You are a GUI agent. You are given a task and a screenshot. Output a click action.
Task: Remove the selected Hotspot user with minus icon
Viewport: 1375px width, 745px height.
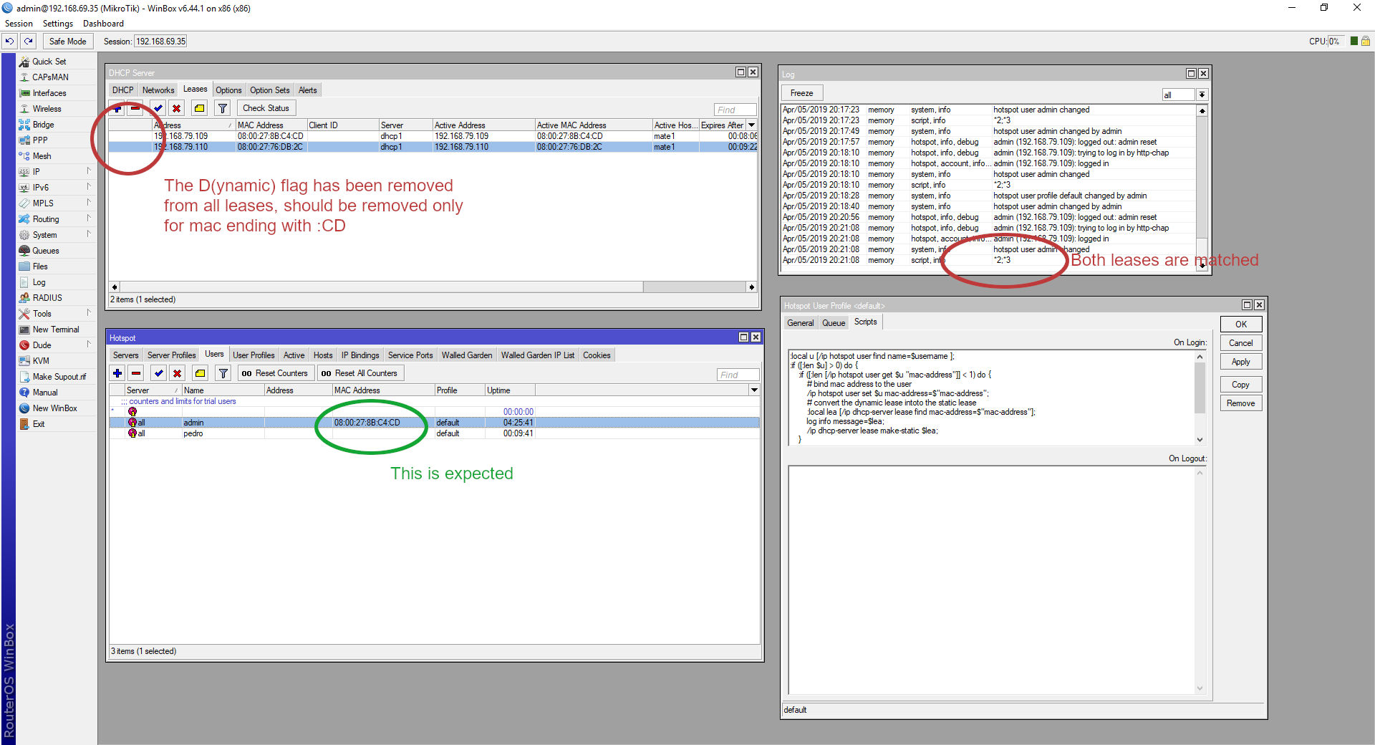[136, 373]
